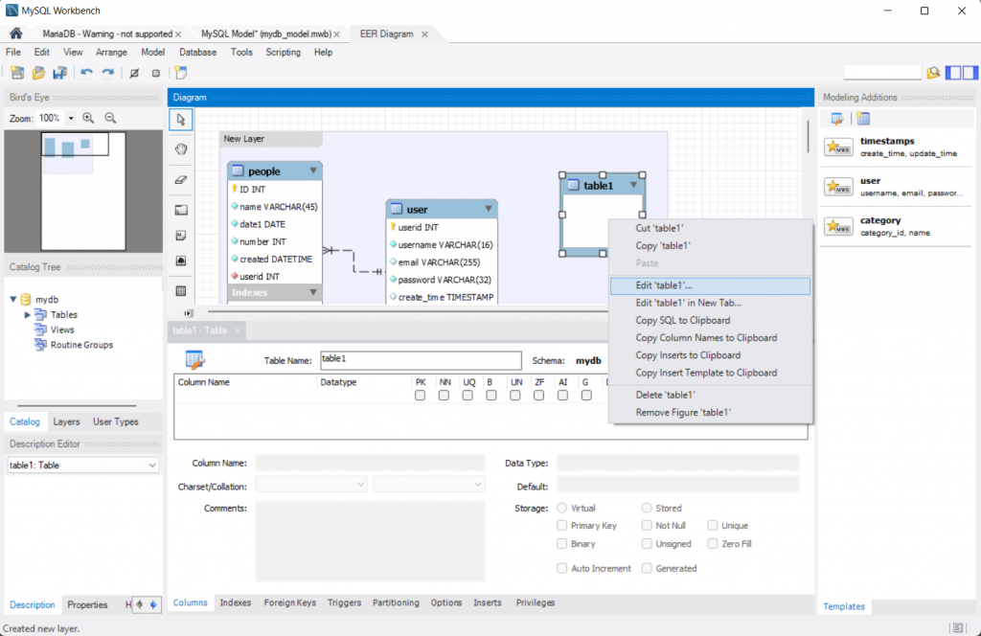981x636 pixels.
Task: Select the text note tool
Action: pyautogui.click(x=181, y=236)
